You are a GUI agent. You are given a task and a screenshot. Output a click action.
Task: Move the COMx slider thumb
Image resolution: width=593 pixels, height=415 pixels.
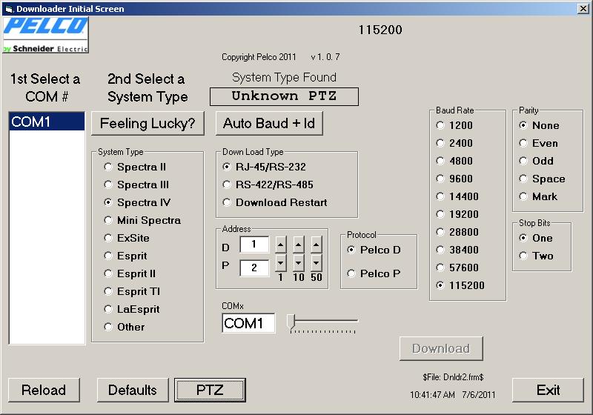click(291, 322)
